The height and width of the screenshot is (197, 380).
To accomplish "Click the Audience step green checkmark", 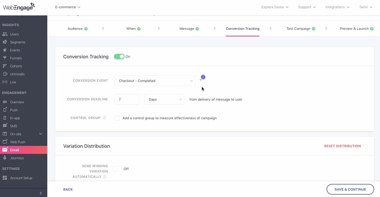I will [86, 29].
